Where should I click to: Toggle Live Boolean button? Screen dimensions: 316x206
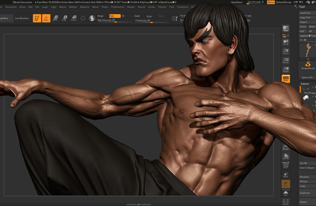[x=22, y=18]
